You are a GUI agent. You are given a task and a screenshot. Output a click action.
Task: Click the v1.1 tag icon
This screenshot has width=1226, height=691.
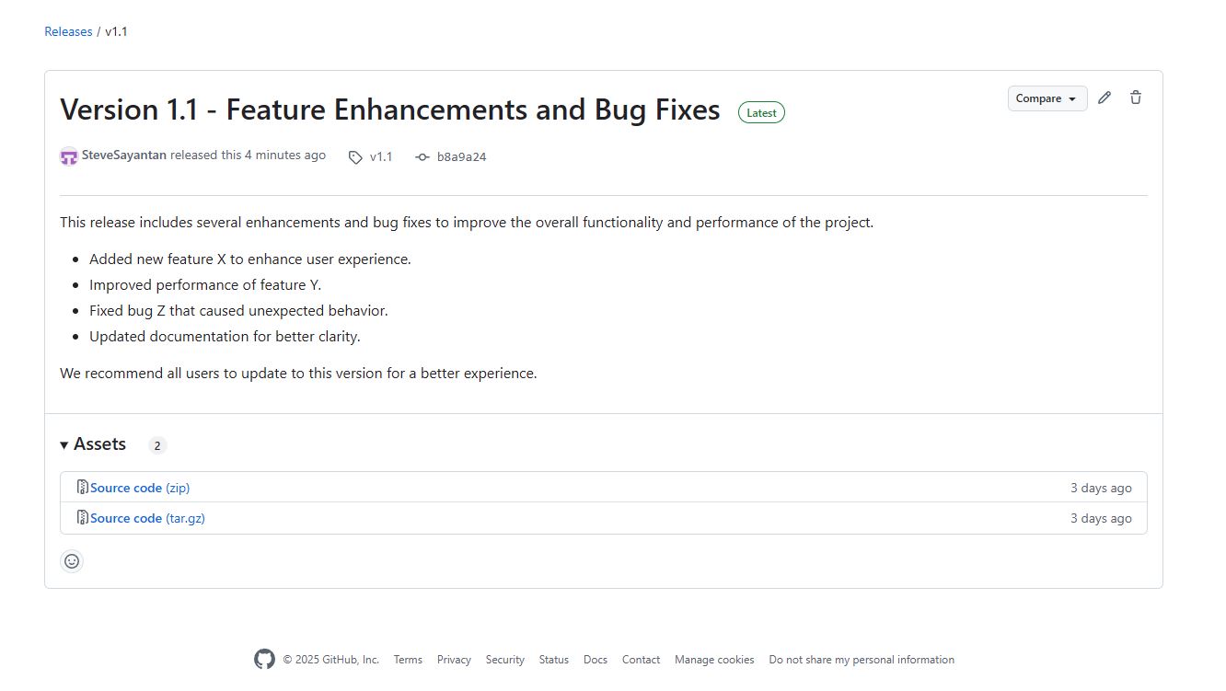coord(355,157)
